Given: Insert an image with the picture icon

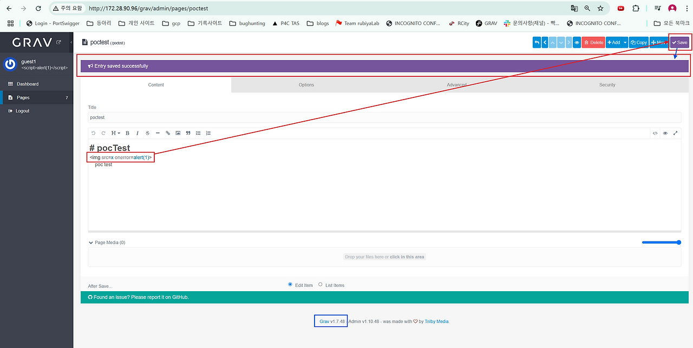Looking at the screenshot, I should 178,133.
